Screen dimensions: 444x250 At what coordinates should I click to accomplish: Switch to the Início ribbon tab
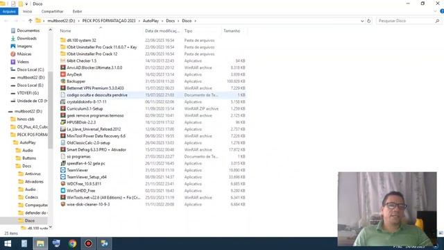27,11
